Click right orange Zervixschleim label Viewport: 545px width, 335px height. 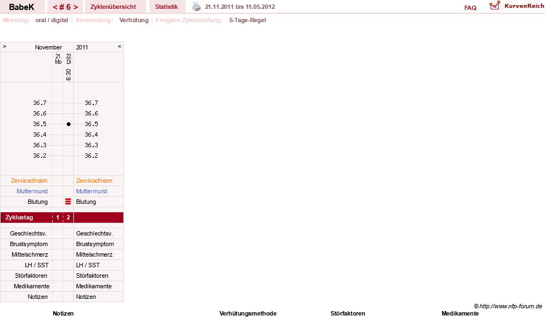(94, 181)
